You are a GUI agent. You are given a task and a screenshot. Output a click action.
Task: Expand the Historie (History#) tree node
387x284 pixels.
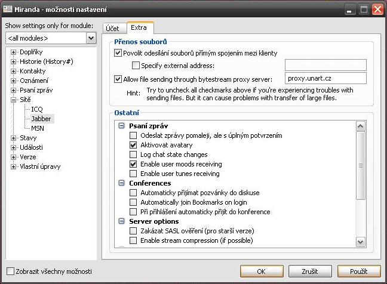click(x=14, y=61)
